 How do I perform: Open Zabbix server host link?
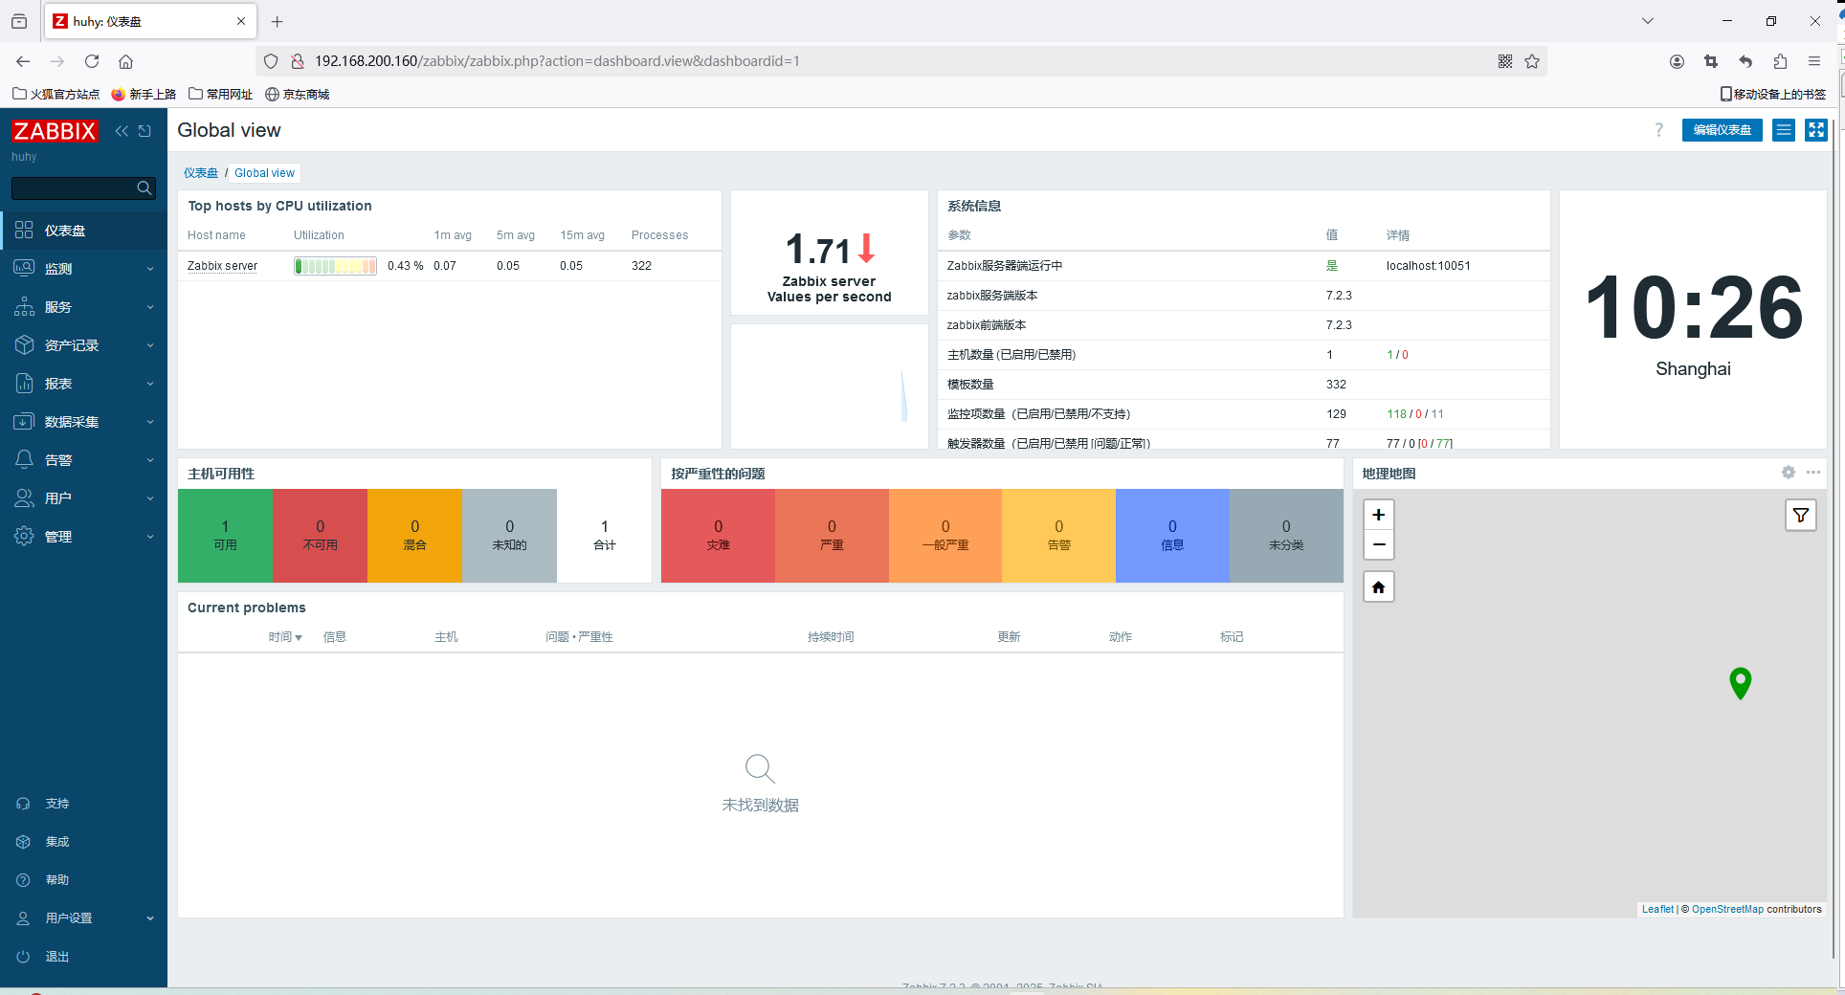tap(222, 266)
